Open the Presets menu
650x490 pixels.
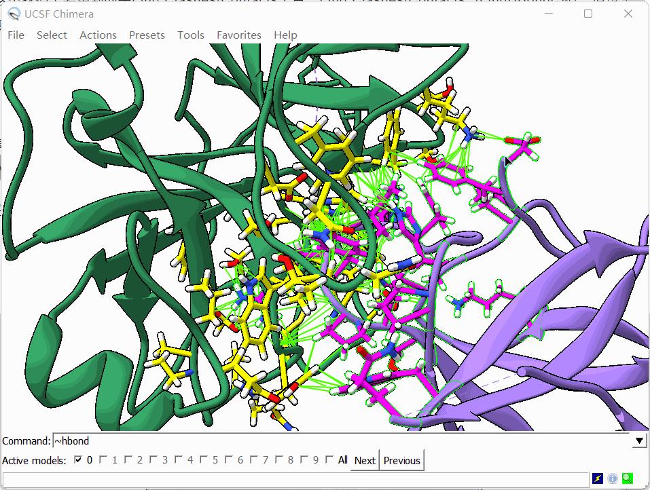pos(147,35)
